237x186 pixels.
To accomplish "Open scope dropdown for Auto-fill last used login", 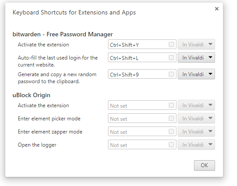I will pyautogui.click(x=196, y=57).
